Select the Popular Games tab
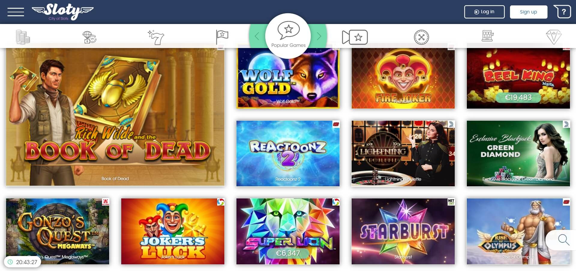This screenshot has width=576, height=271. coord(288,36)
